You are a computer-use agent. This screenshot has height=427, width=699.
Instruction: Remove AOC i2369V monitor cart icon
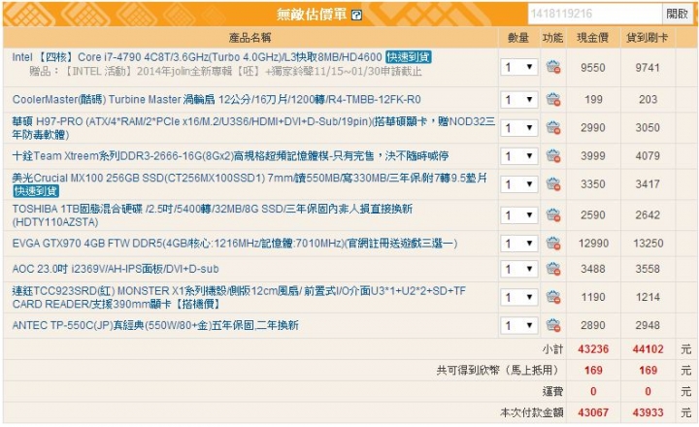coord(553,269)
